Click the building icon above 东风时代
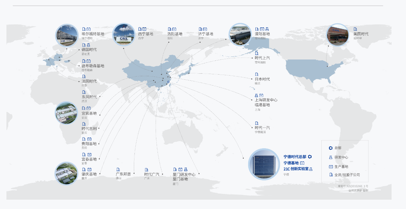 click(x=84, y=92)
